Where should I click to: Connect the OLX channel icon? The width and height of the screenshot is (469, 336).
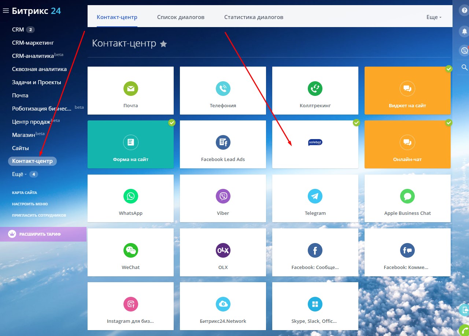coord(223,250)
